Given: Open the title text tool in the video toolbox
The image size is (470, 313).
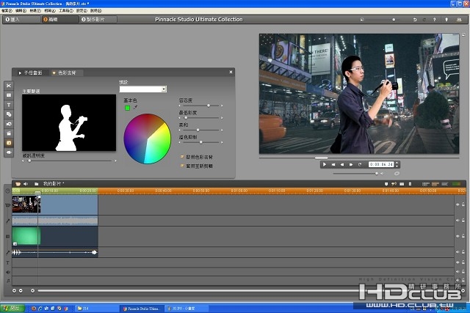Looking at the screenshot, I should click(x=9, y=105).
